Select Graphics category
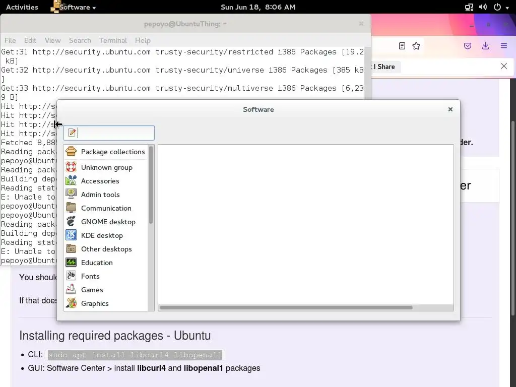This screenshot has height=387, width=516. [x=106, y=303]
